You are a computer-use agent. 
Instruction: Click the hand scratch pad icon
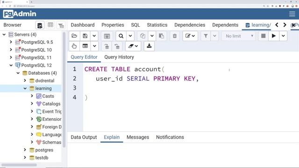[x=74, y=46]
